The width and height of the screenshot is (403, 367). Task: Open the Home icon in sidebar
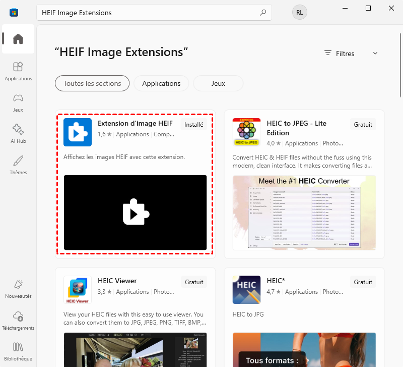coord(18,39)
